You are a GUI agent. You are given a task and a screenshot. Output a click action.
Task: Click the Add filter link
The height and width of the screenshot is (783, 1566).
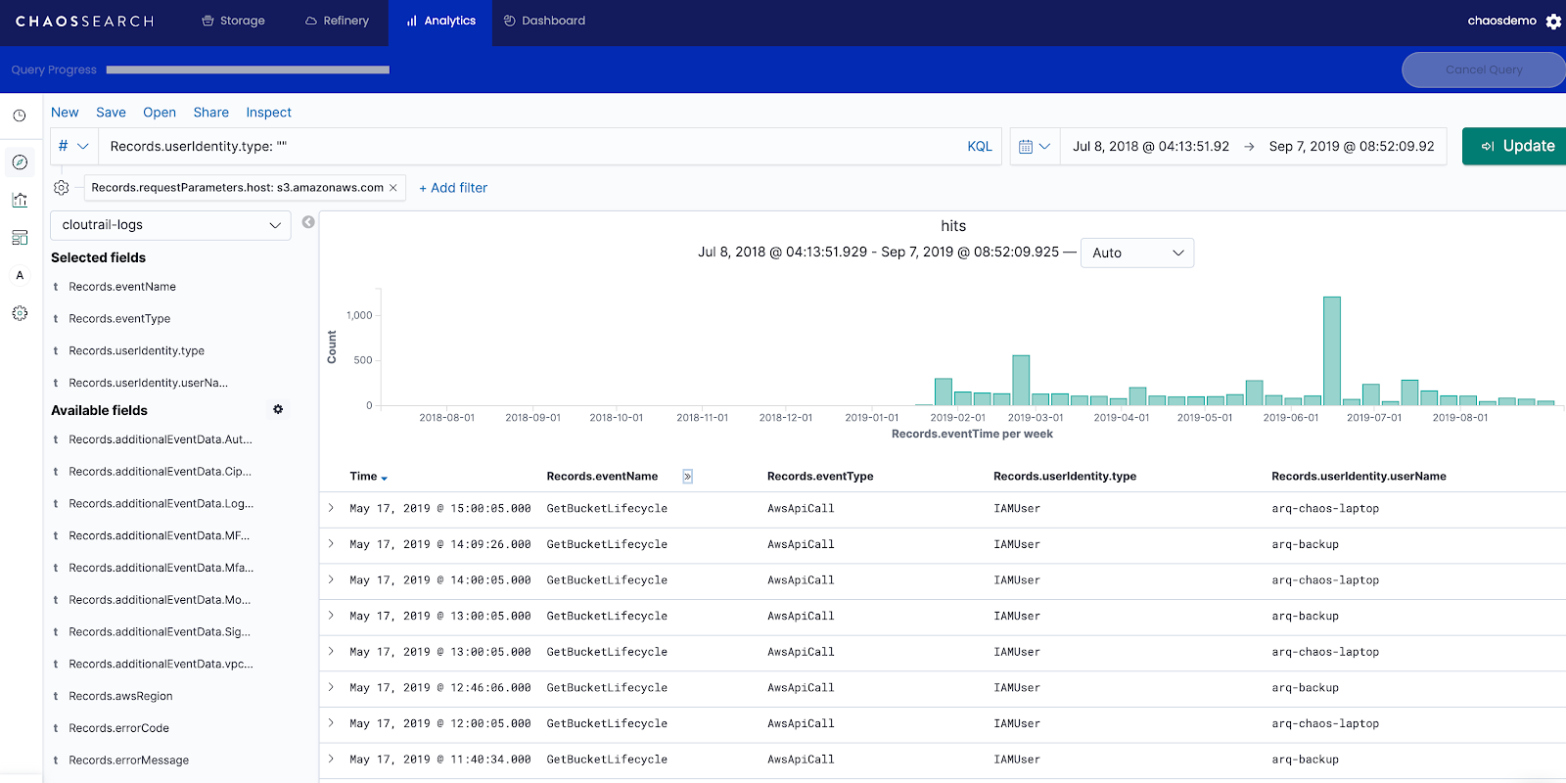tap(453, 188)
